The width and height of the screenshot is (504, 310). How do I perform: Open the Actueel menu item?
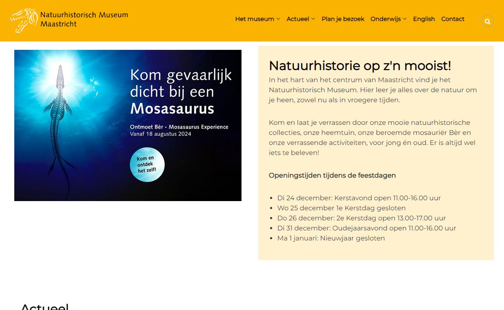point(298,19)
